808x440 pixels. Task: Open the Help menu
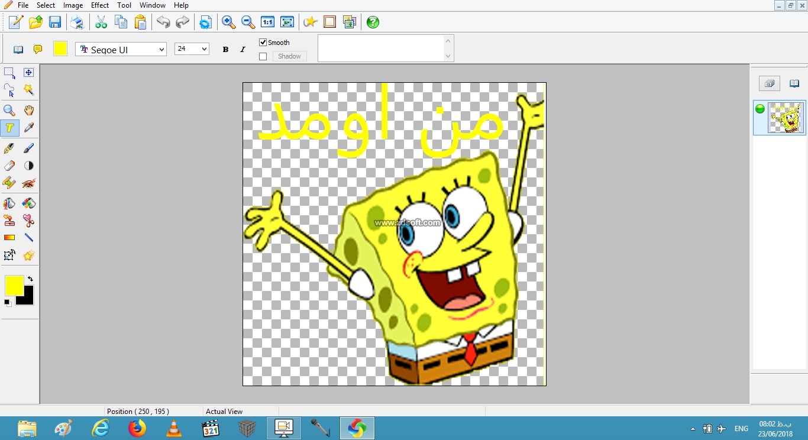[x=181, y=5]
